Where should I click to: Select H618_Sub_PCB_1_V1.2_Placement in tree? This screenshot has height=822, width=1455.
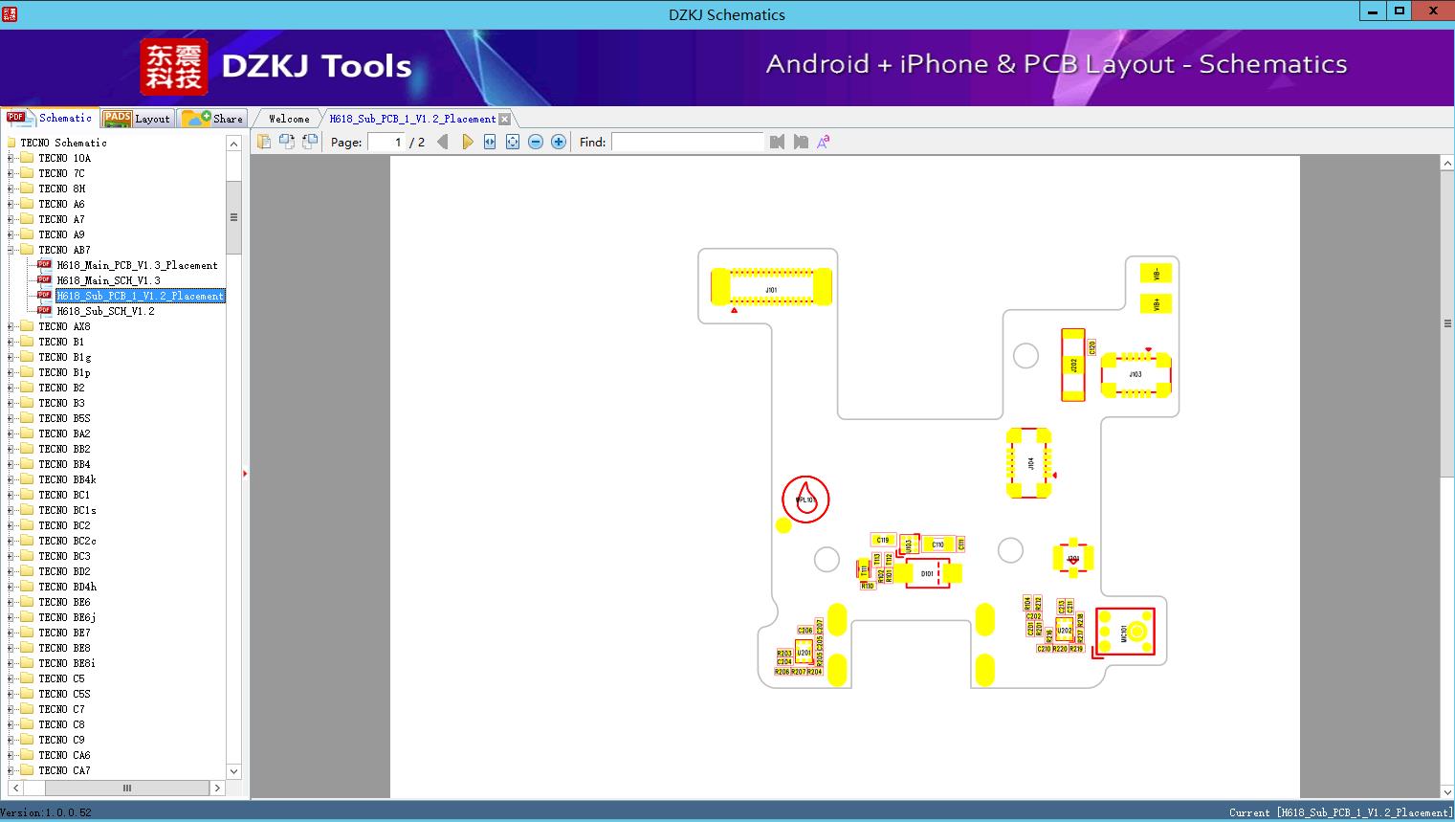(140, 296)
